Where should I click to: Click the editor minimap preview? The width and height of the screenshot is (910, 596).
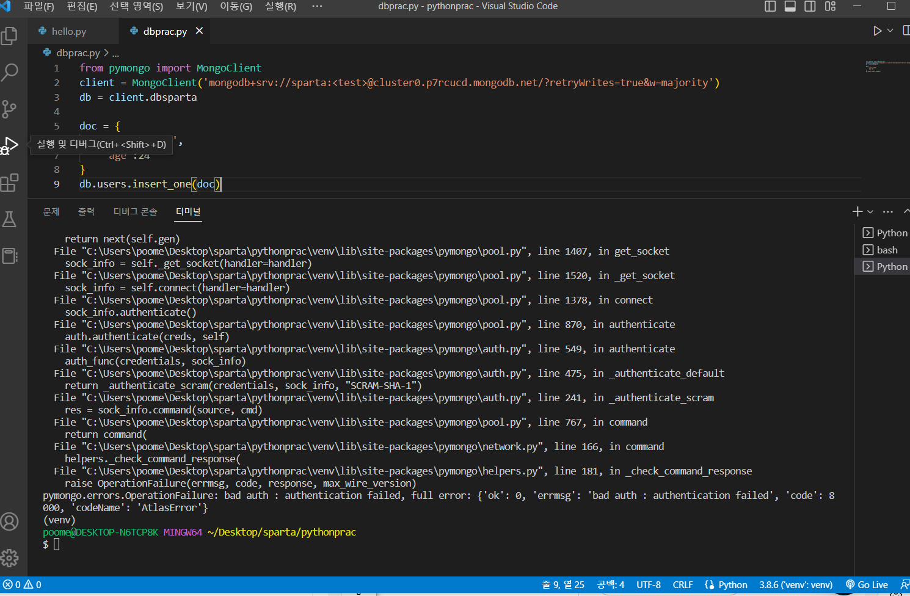887,67
